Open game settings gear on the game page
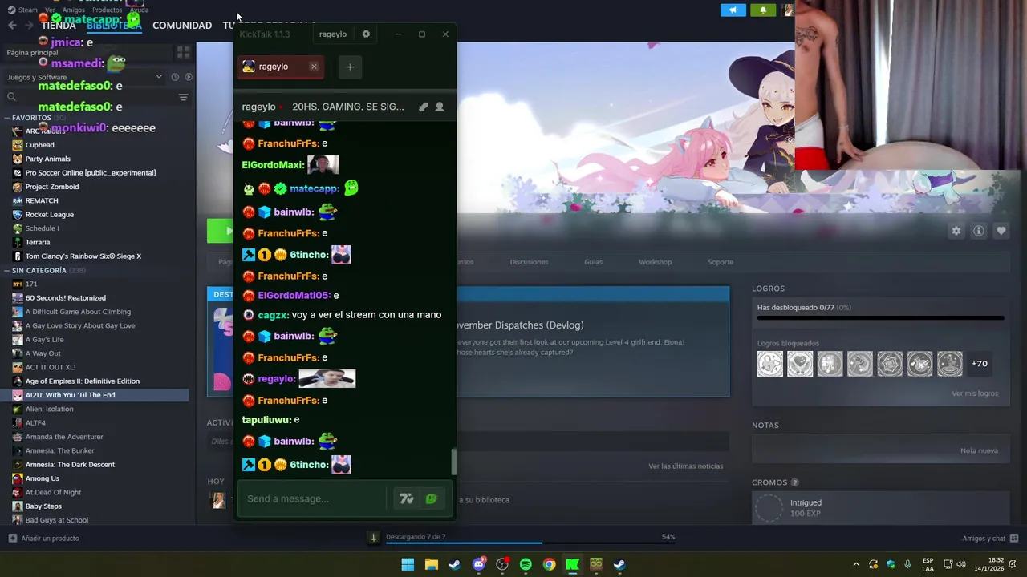 (956, 231)
